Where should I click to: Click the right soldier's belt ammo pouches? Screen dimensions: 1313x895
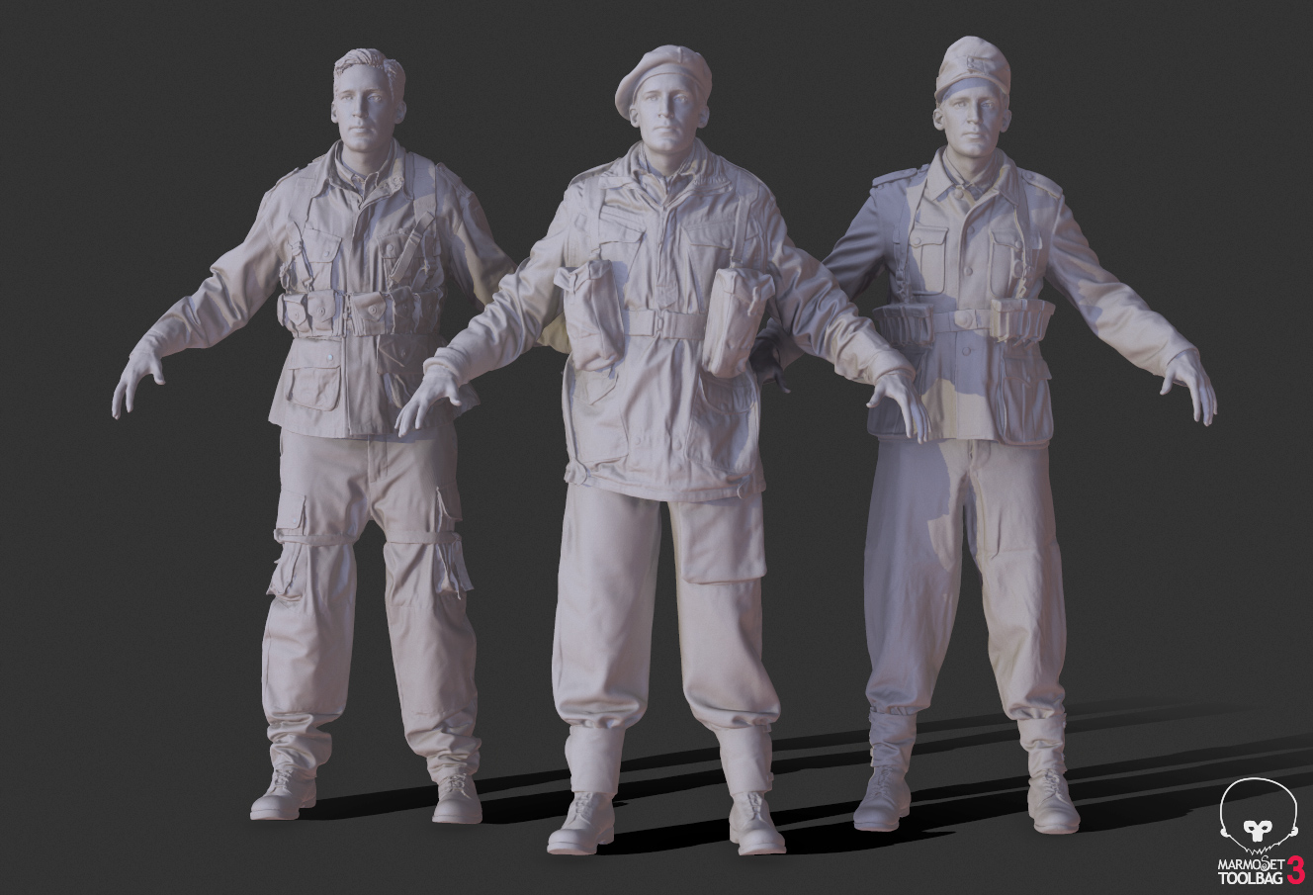click(1020, 319)
